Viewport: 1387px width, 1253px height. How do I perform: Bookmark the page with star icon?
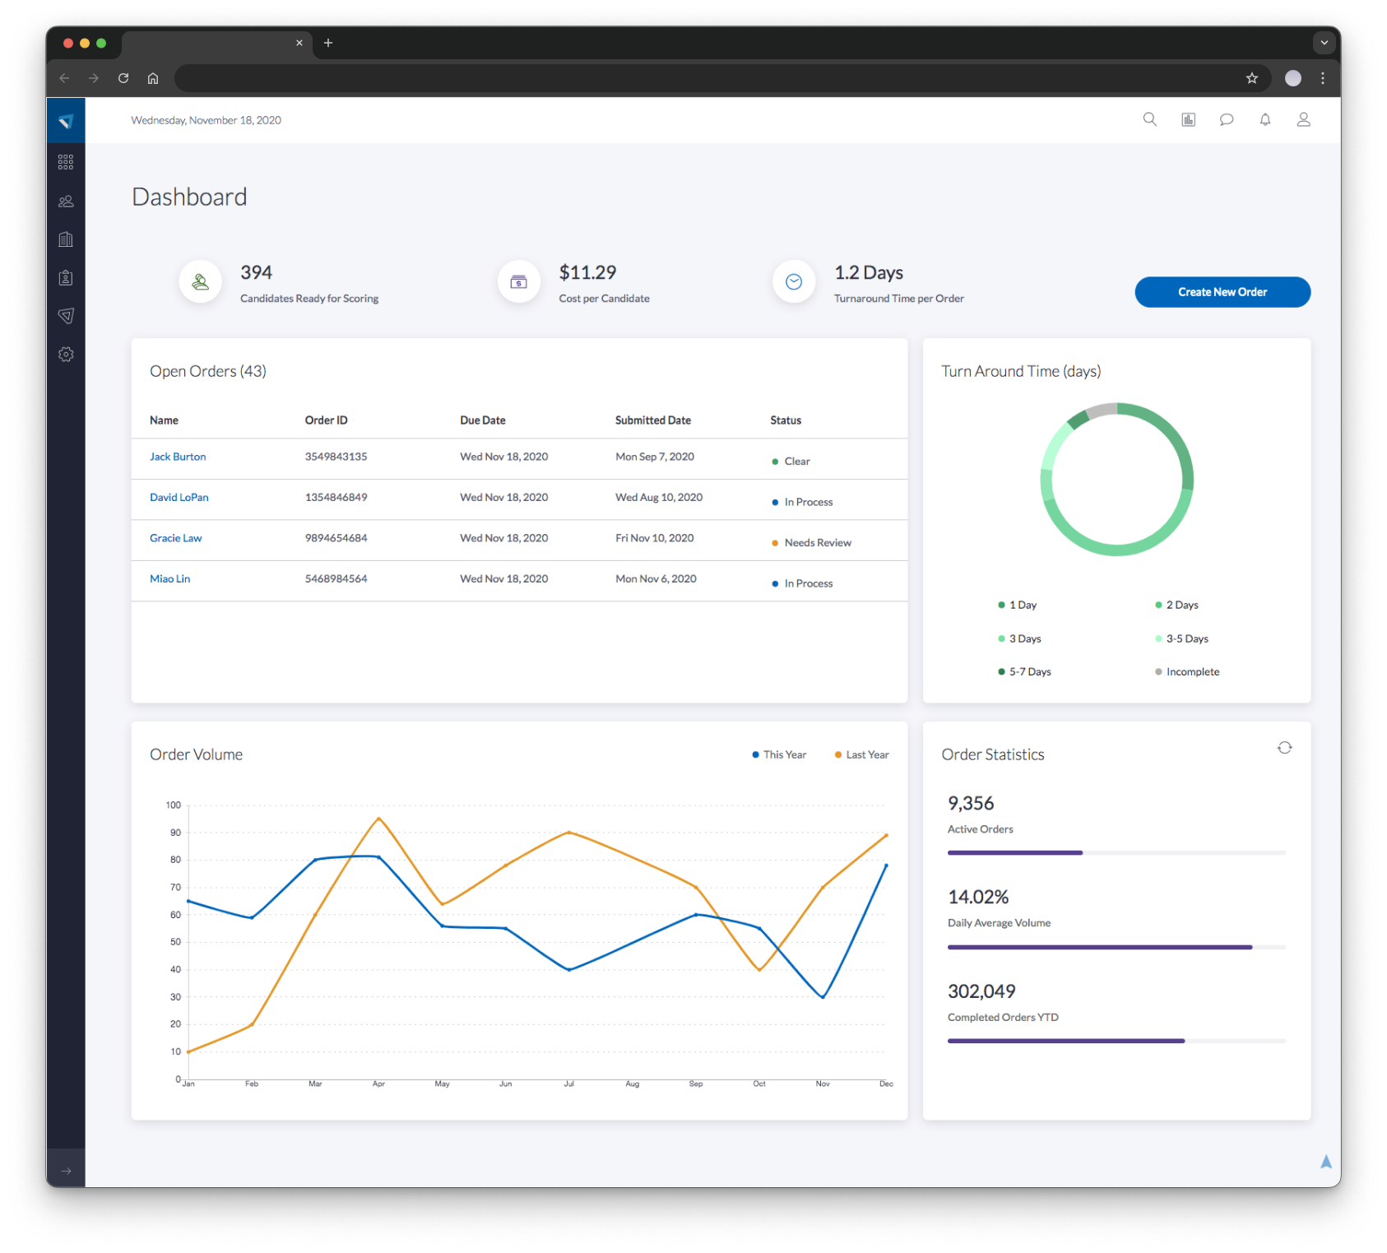coord(1252,78)
